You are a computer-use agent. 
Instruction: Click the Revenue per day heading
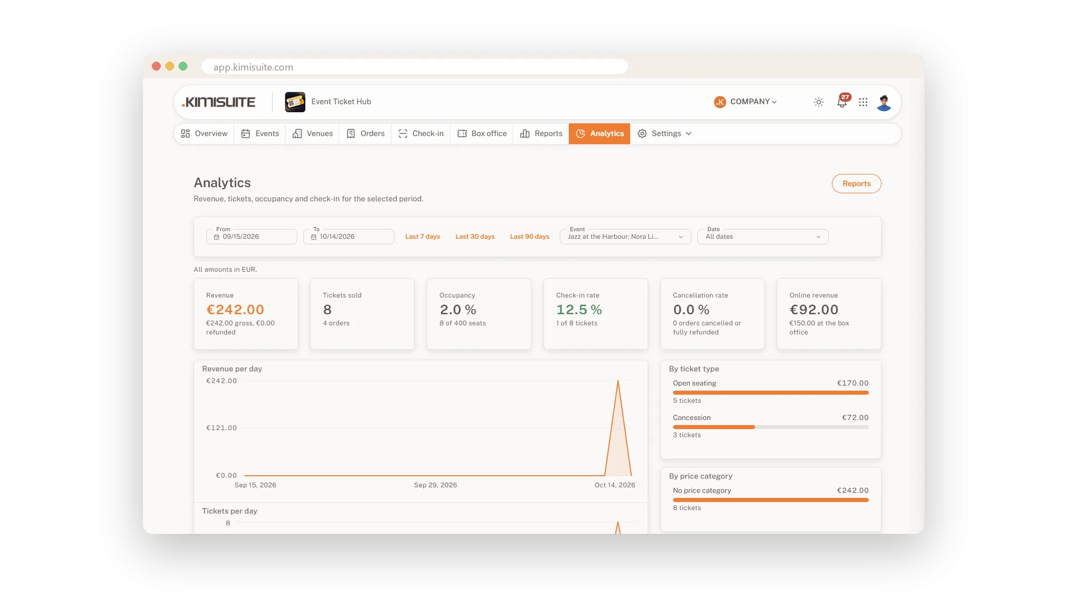(x=232, y=369)
